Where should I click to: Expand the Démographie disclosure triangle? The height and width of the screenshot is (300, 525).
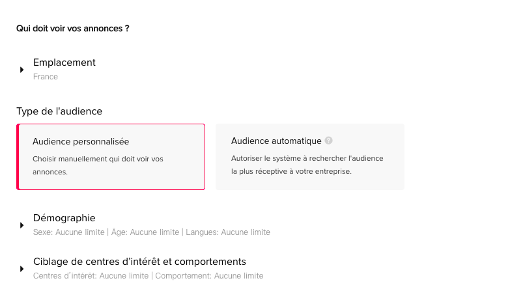(22, 225)
